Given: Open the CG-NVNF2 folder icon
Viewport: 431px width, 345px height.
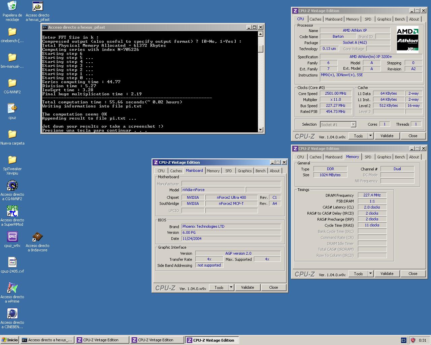Looking at the screenshot, I should [x=12, y=83].
